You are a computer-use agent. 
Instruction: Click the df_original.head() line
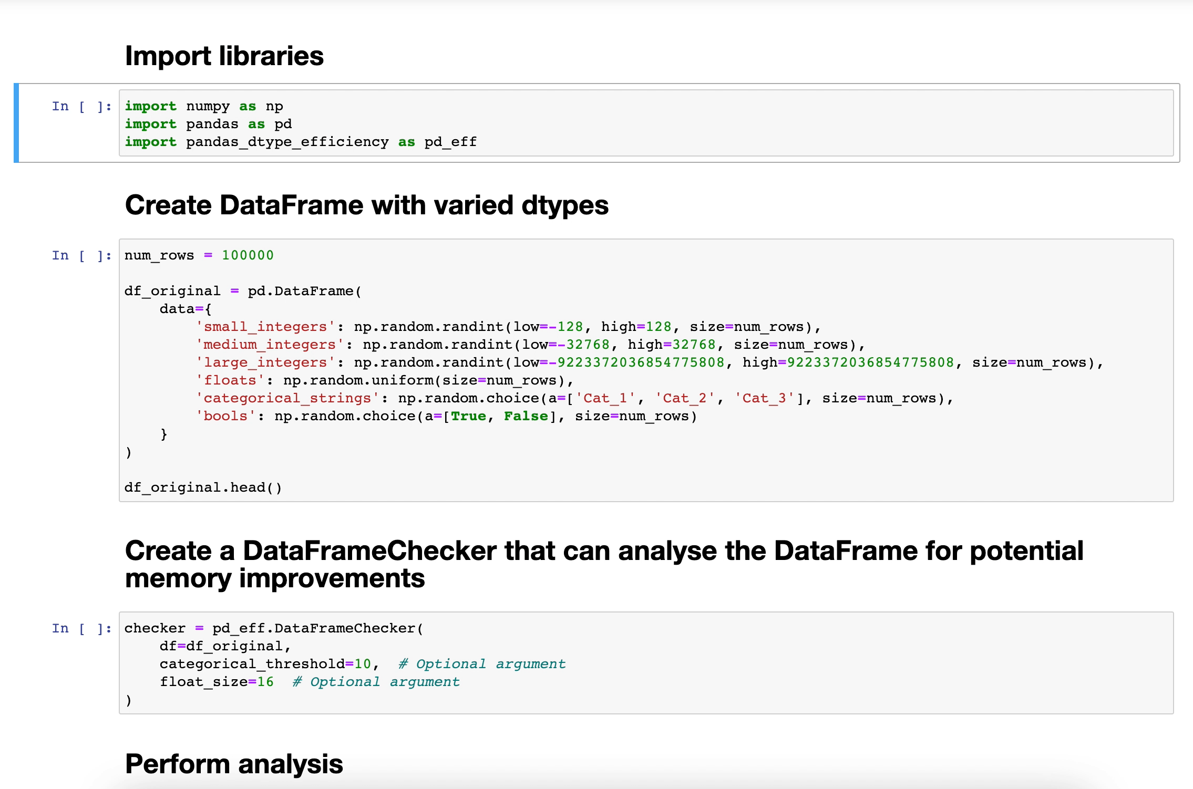[203, 487]
